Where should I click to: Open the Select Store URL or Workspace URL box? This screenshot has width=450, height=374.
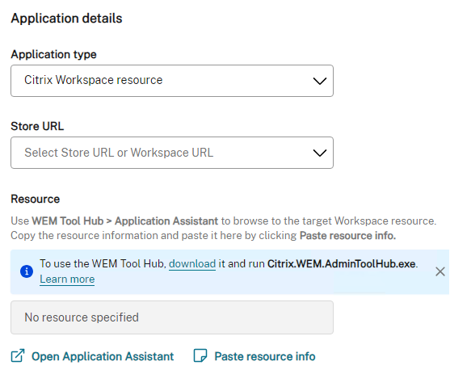tap(172, 153)
